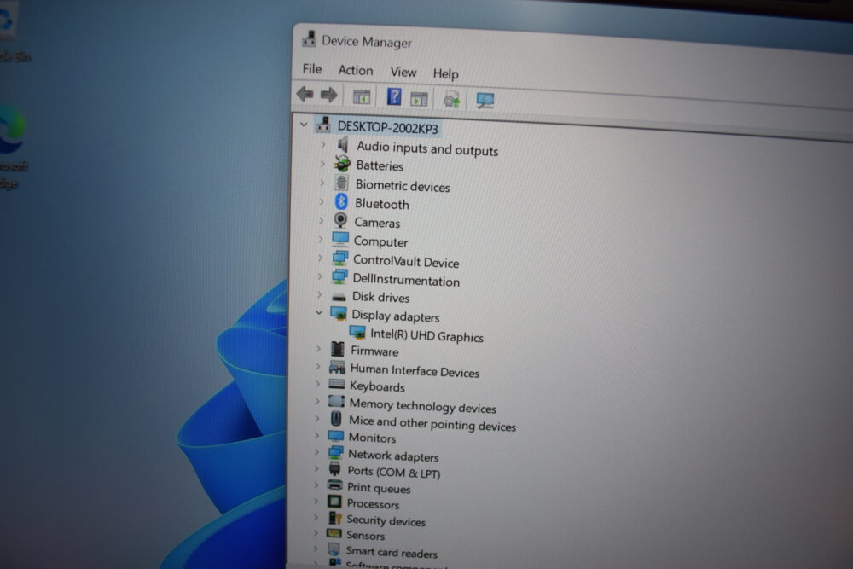The height and width of the screenshot is (569, 853).
Task: Click the webcam Cameras icon
Action: [x=340, y=220]
